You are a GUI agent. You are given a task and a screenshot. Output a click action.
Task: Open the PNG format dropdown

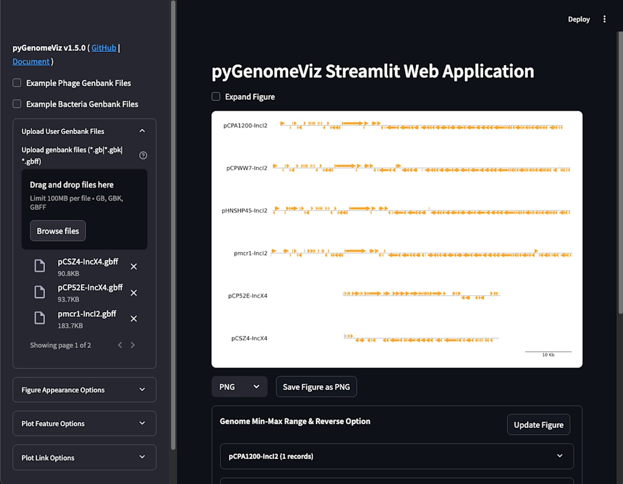(x=239, y=387)
